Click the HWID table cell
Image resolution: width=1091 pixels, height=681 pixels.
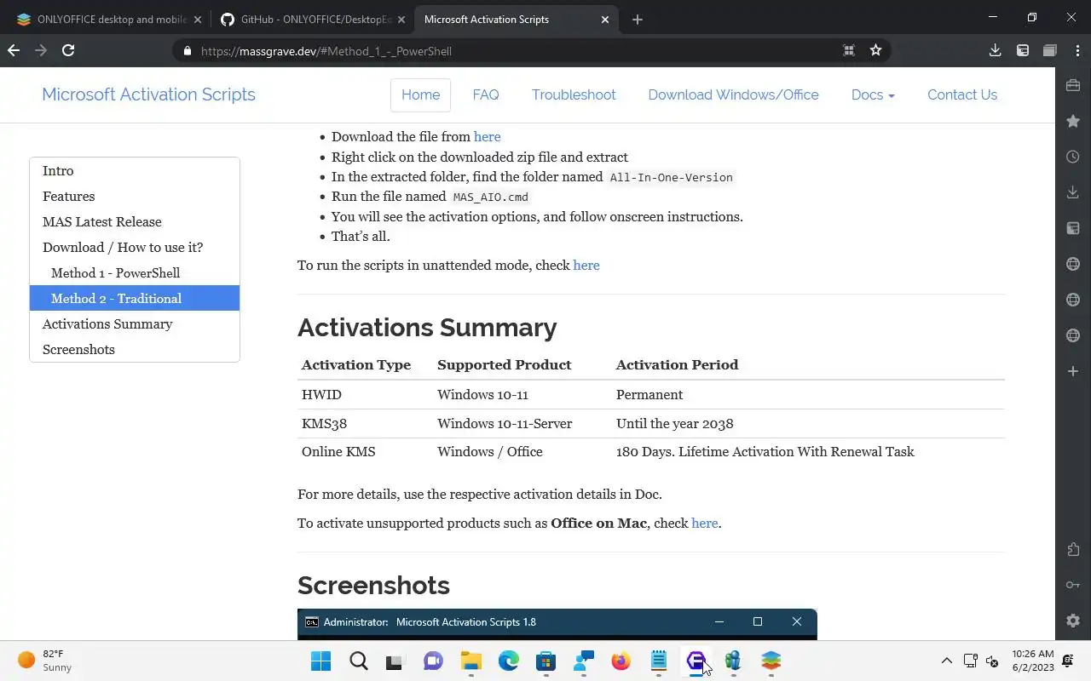pos(366,394)
